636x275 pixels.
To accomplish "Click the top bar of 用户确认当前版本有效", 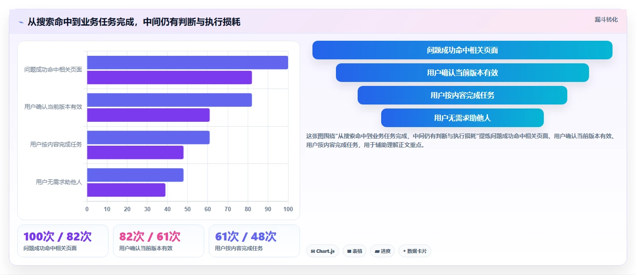I will [x=169, y=100].
